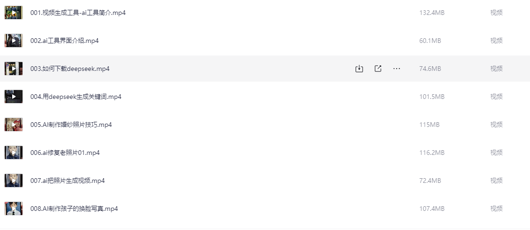This screenshot has height=230, width=530.
Task: Select the row showing size 132.4MB
Action: (x=265, y=13)
